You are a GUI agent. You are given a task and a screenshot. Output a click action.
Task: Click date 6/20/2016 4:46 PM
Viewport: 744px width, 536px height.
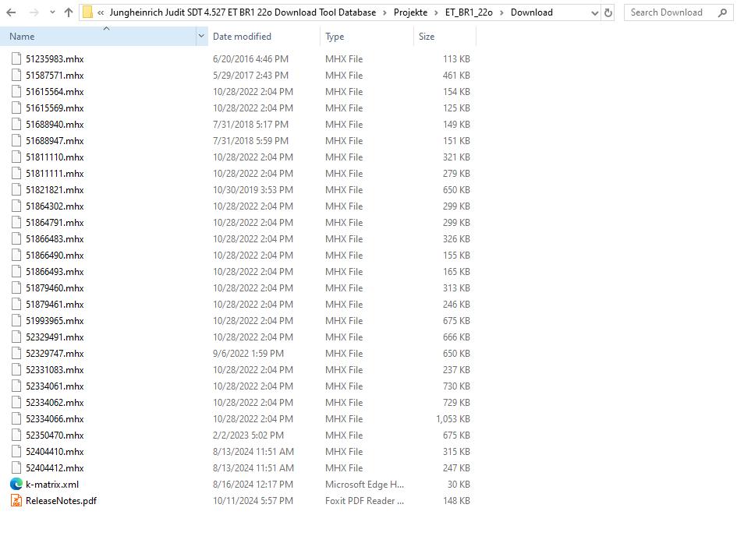pyautogui.click(x=250, y=58)
